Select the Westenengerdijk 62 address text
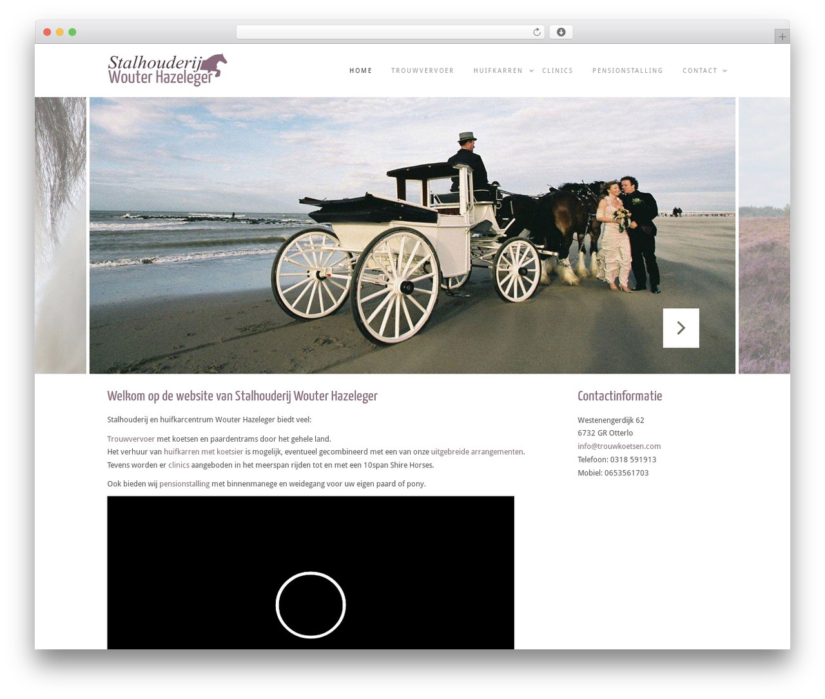825x699 pixels. pyautogui.click(x=610, y=420)
